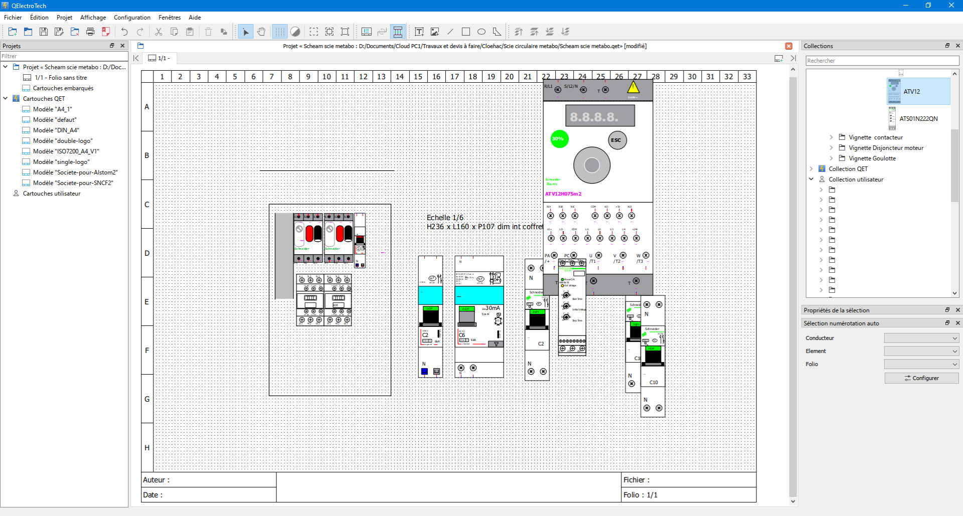Pick the line drawing tool

[450, 32]
